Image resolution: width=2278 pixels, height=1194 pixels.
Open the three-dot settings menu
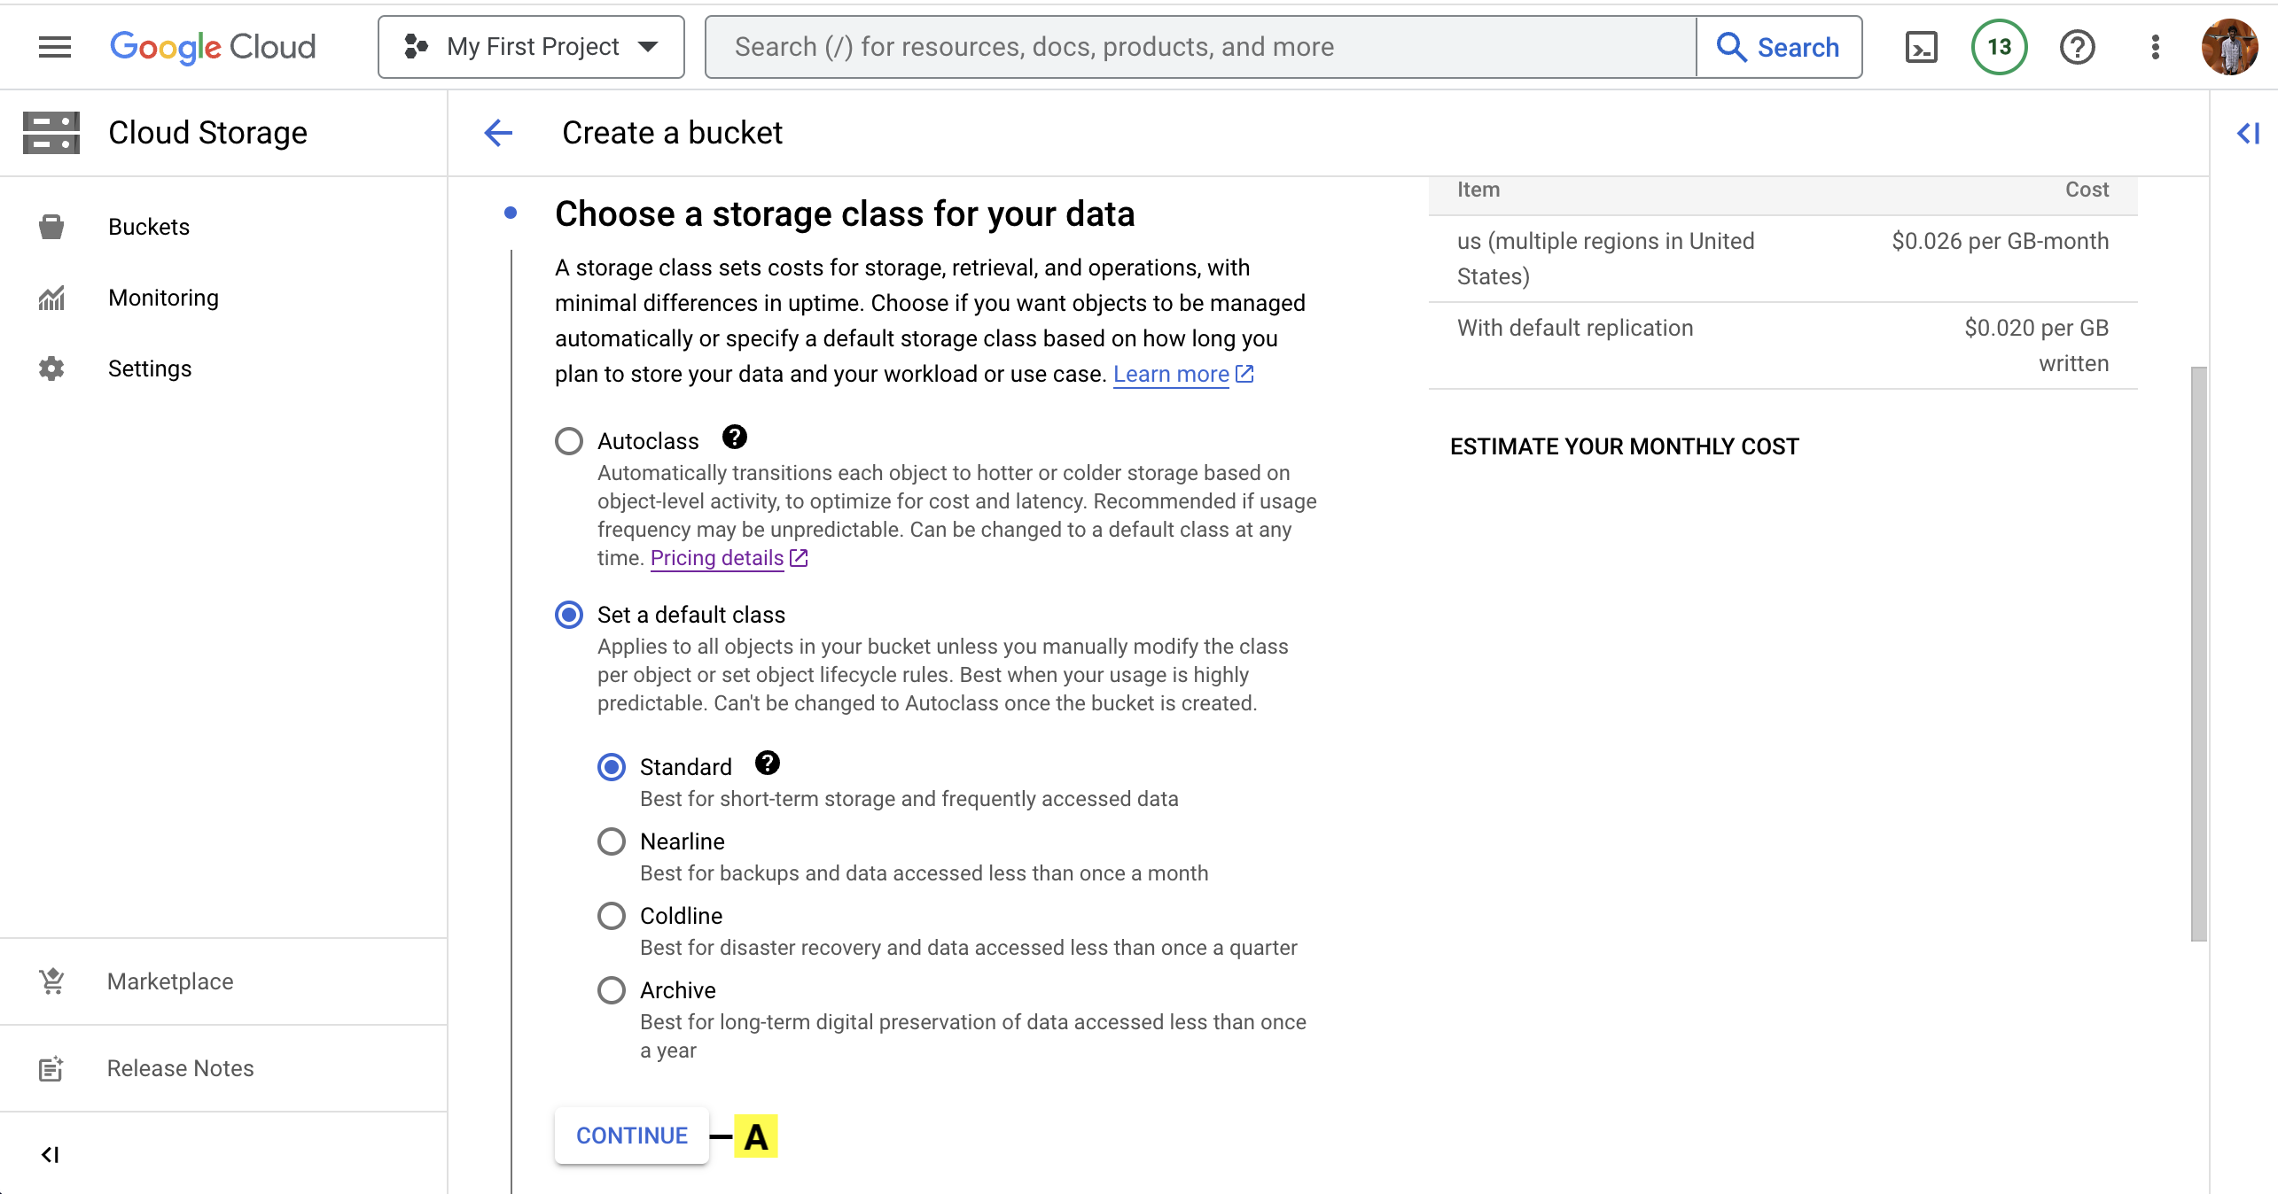pos(2156,47)
